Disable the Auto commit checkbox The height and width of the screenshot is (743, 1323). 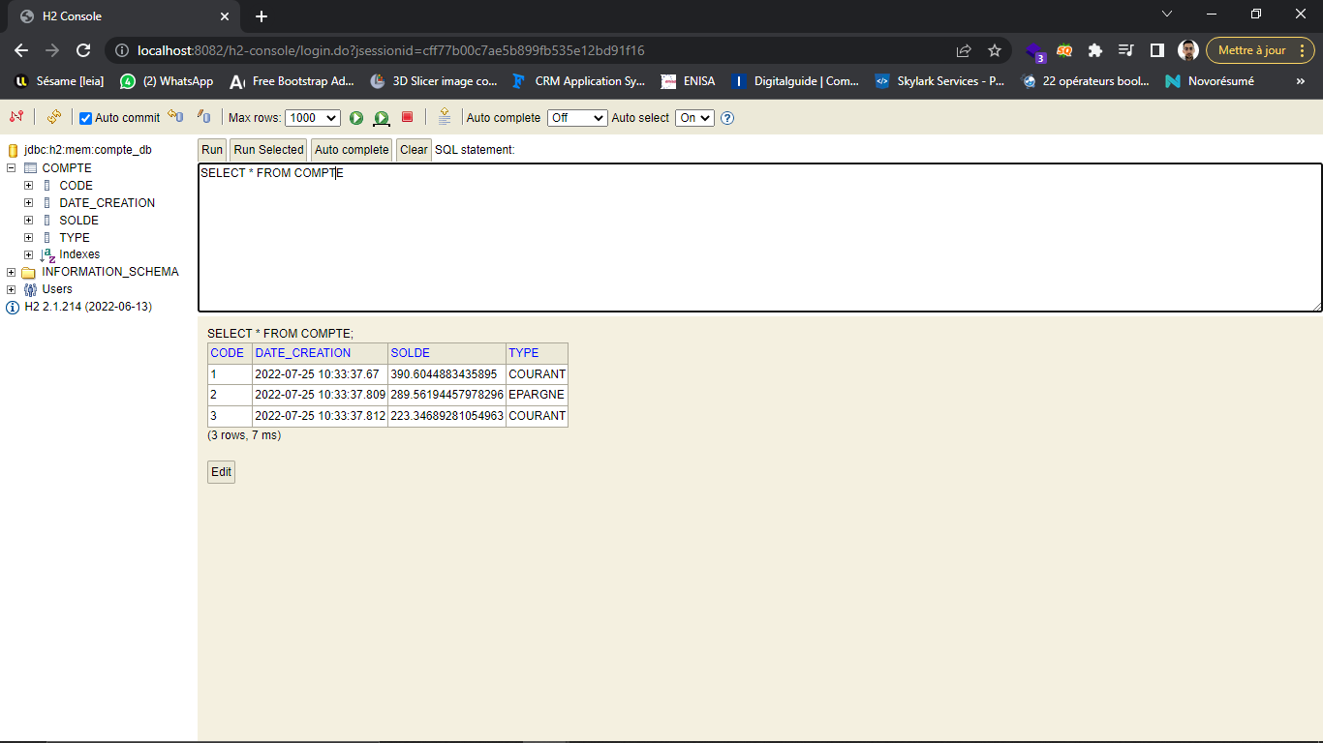[86, 117]
